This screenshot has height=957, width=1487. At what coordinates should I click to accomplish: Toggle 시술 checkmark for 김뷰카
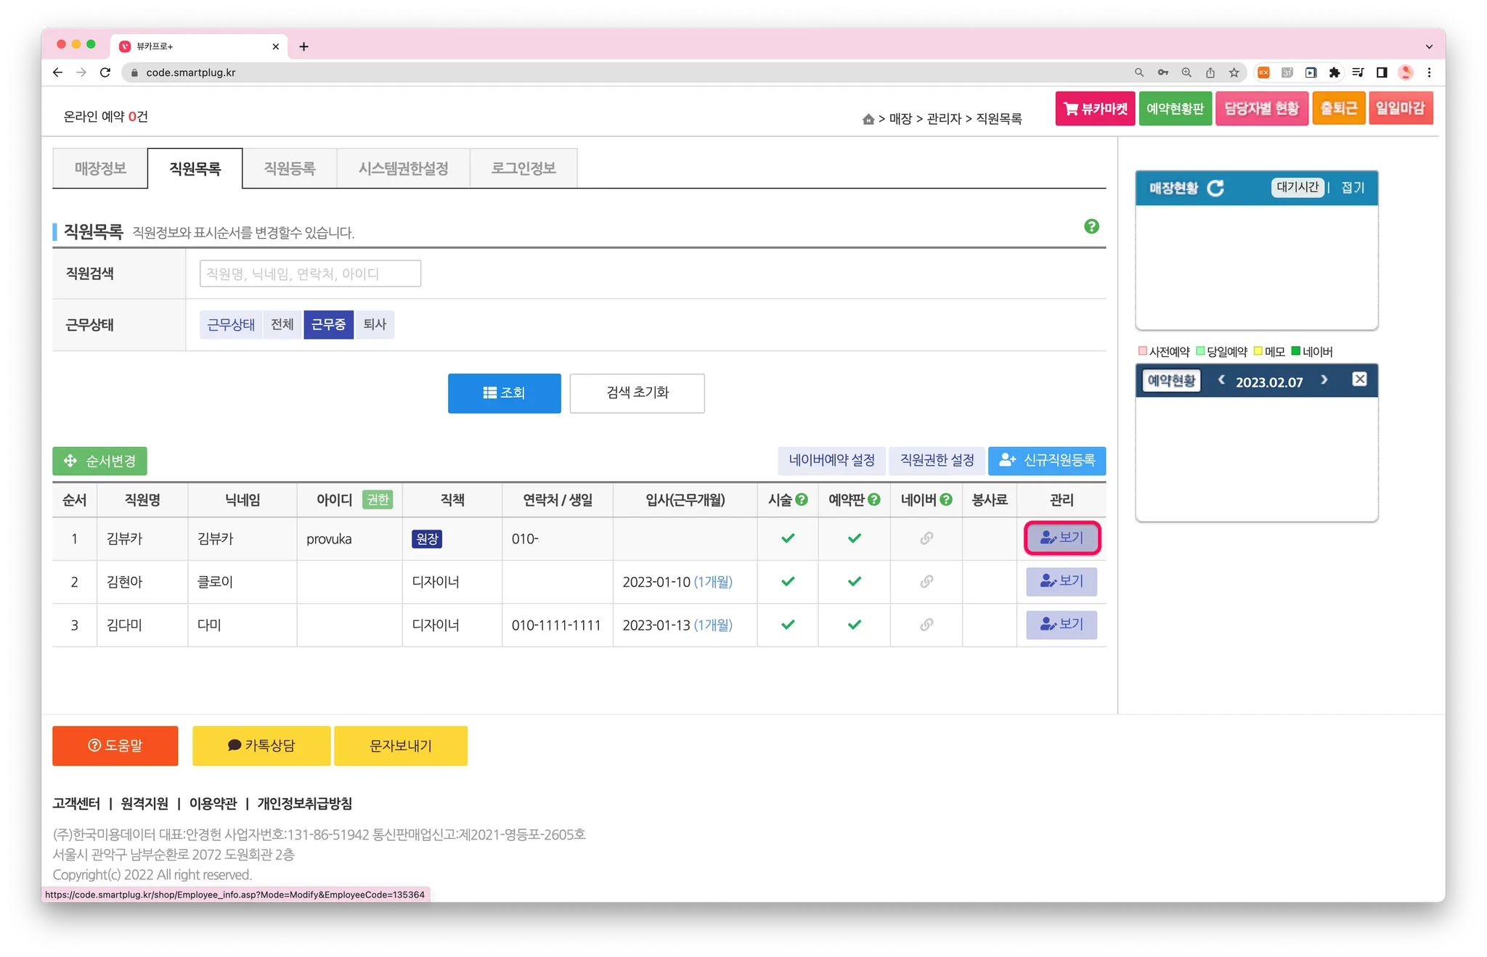click(788, 538)
